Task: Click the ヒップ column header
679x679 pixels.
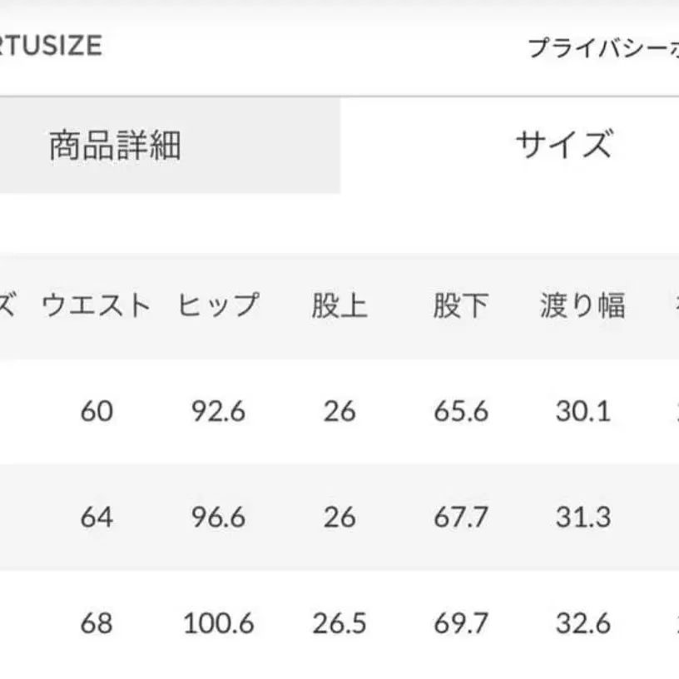Action: click(x=218, y=306)
